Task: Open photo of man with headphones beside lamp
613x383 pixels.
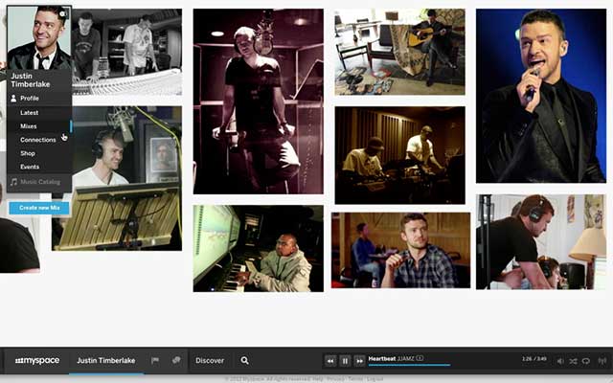Action: (x=540, y=242)
